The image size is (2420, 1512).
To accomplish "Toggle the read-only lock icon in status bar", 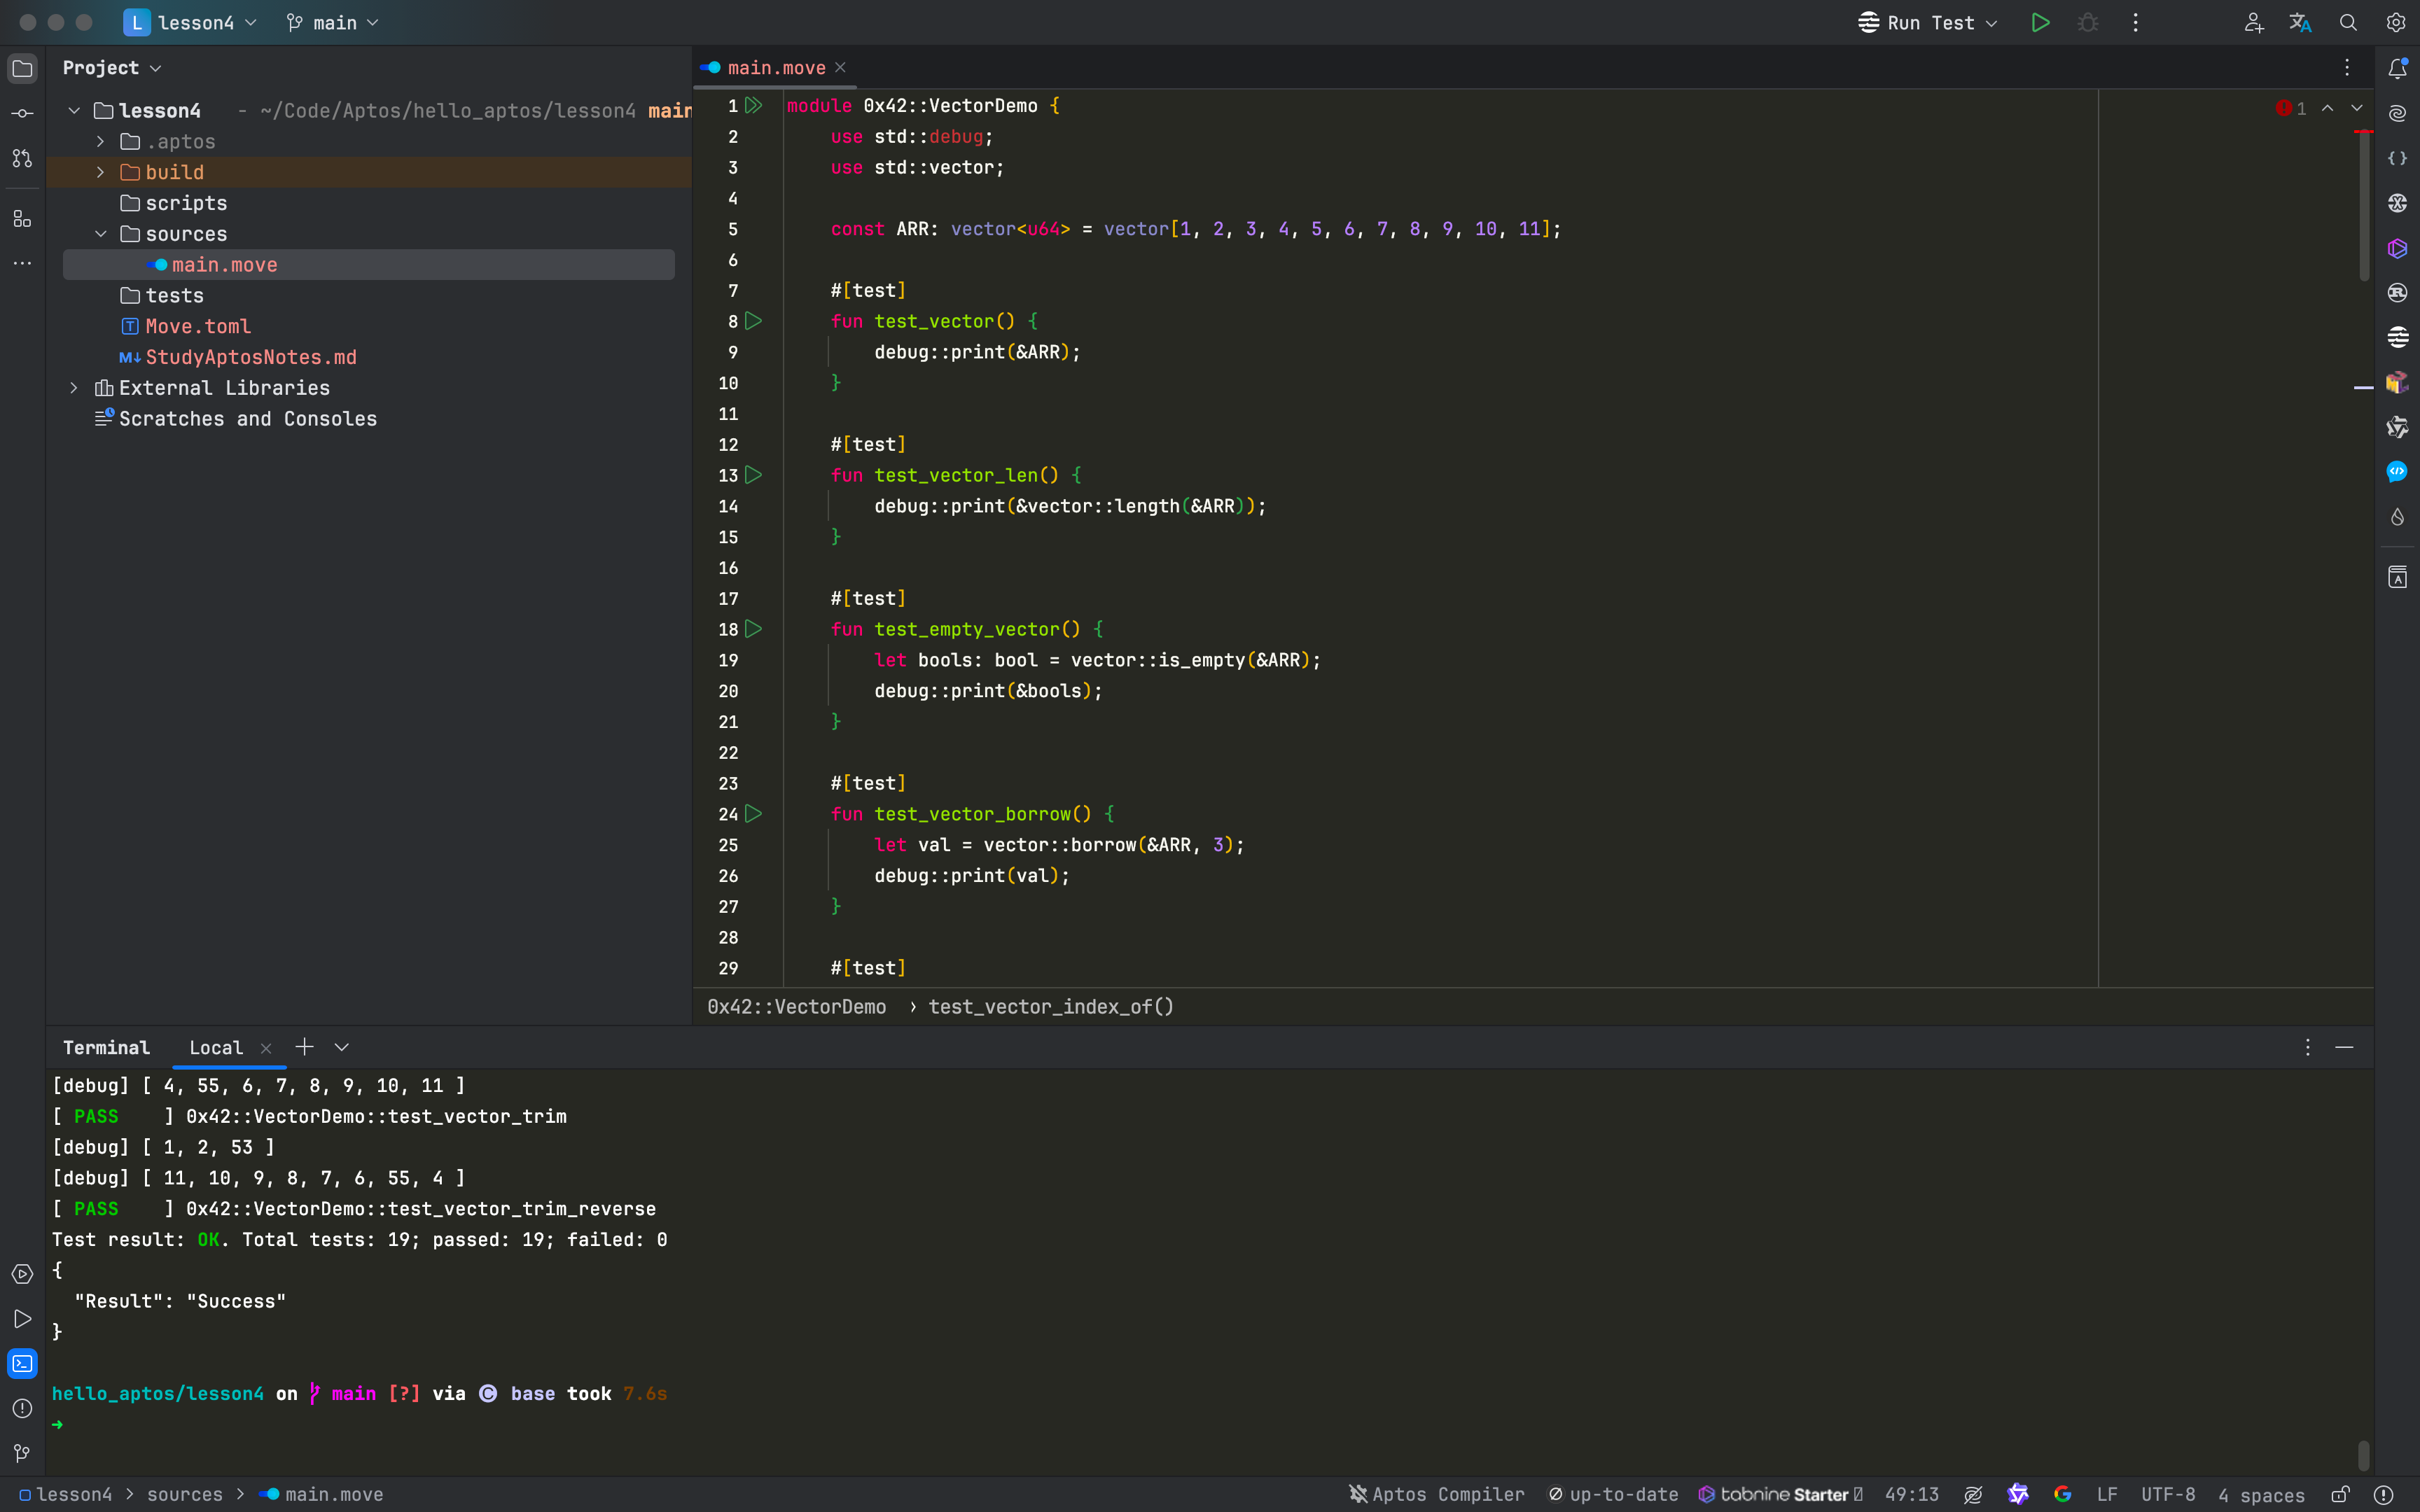I will point(2340,1494).
